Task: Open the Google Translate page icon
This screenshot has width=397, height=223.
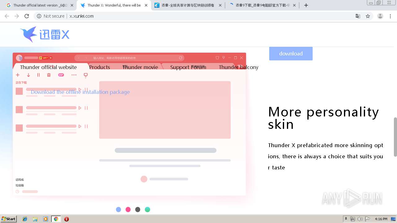Action: [x=358, y=16]
